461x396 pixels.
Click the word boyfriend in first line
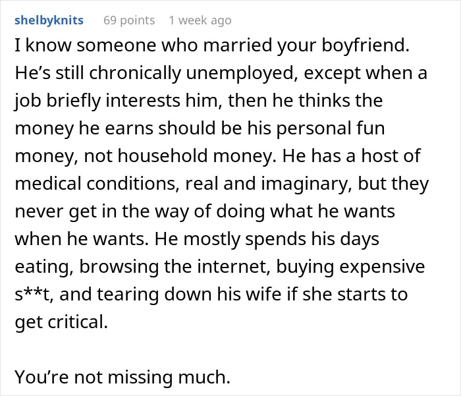click(x=365, y=45)
